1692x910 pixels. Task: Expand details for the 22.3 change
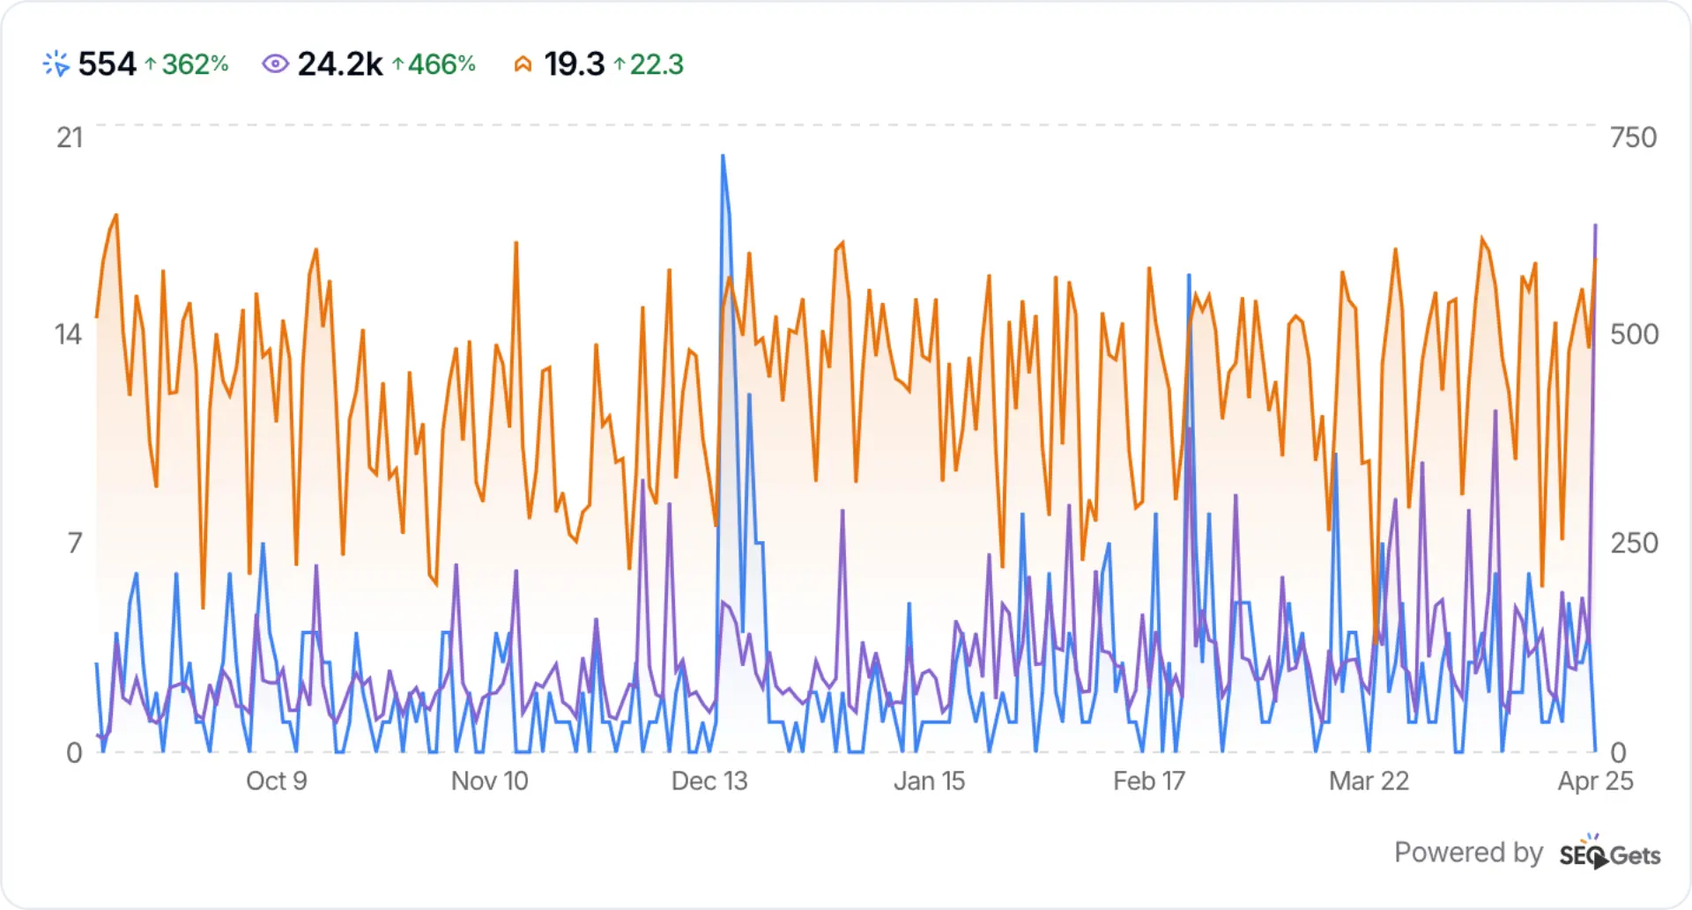coord(656,63)
